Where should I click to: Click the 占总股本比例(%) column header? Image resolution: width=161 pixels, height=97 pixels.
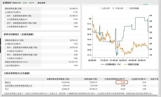pos(139,79)
